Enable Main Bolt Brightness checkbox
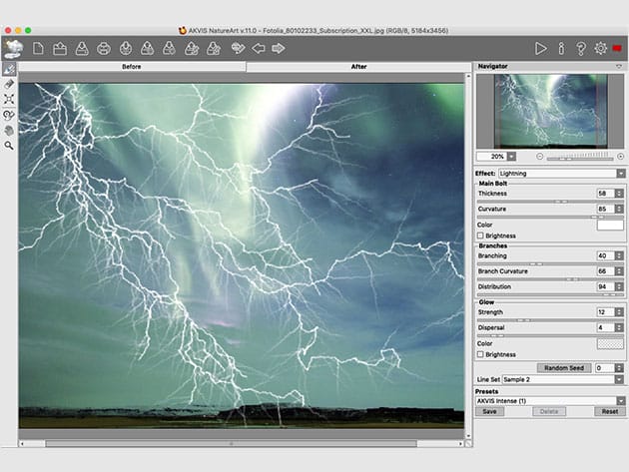 [481, 236]
